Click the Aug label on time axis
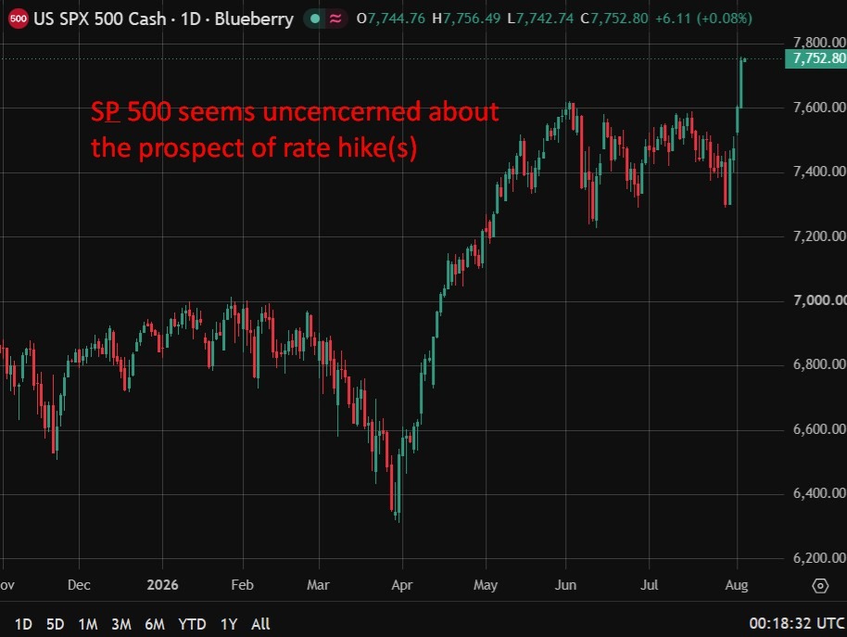Viewport: 847px width, 637px height. coord(737,585)
